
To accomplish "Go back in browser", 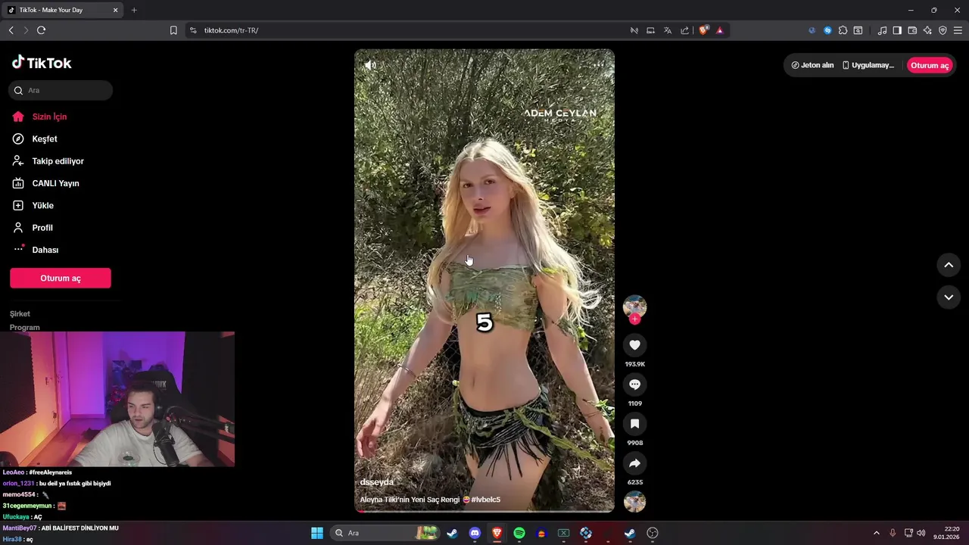I will 11,30.
